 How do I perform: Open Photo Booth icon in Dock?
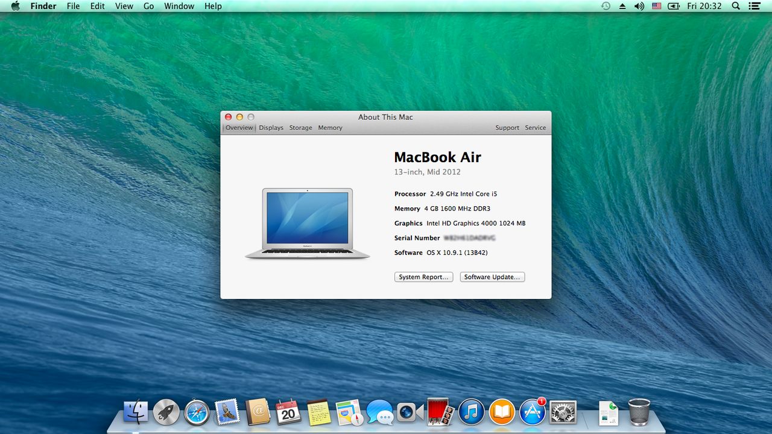(441, 412)
